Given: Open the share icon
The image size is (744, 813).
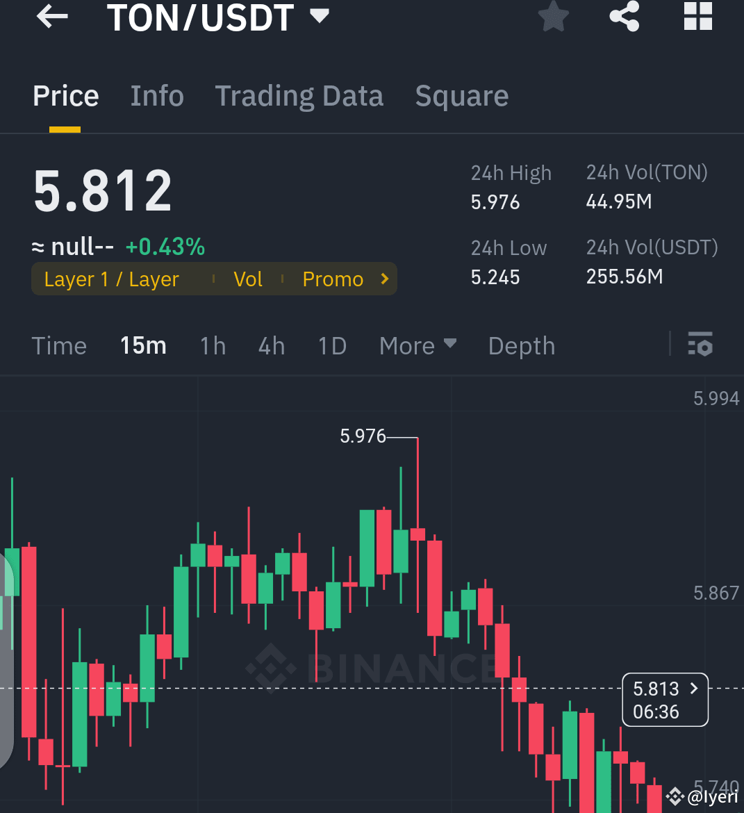Looking at the screenshot, I should 624,17.
